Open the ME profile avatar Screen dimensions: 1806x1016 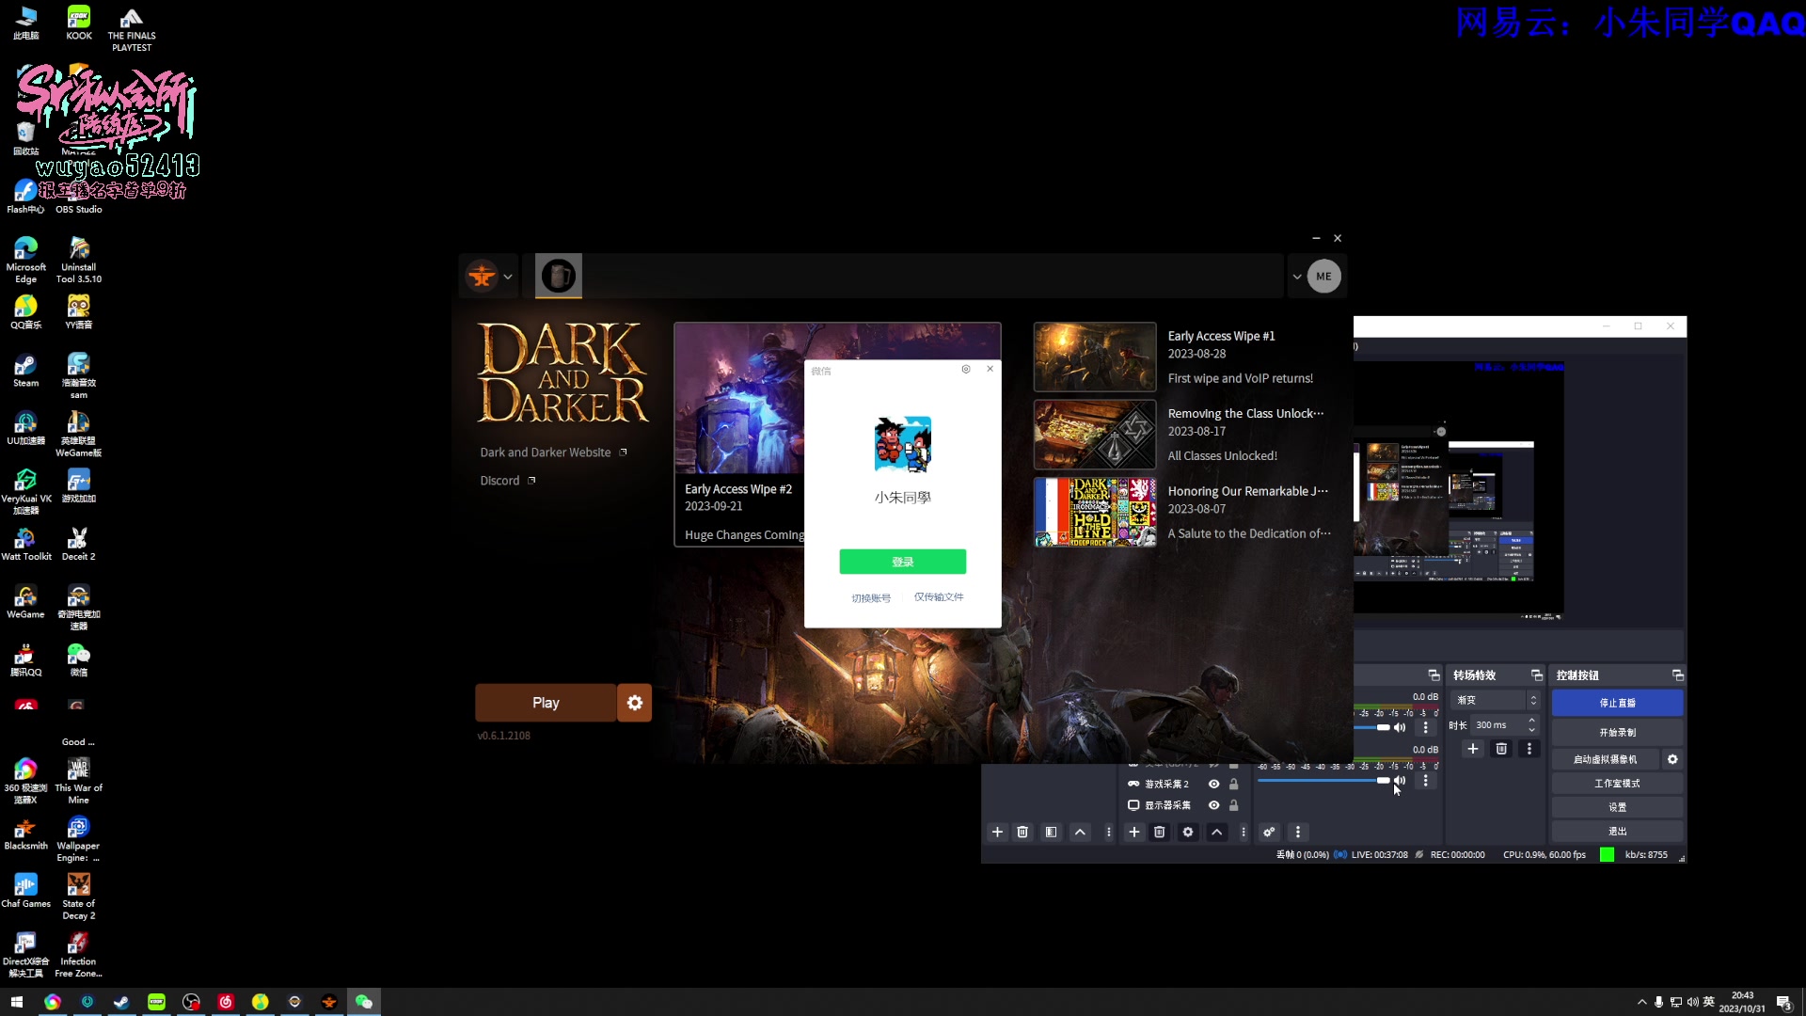pos(1323,277)
